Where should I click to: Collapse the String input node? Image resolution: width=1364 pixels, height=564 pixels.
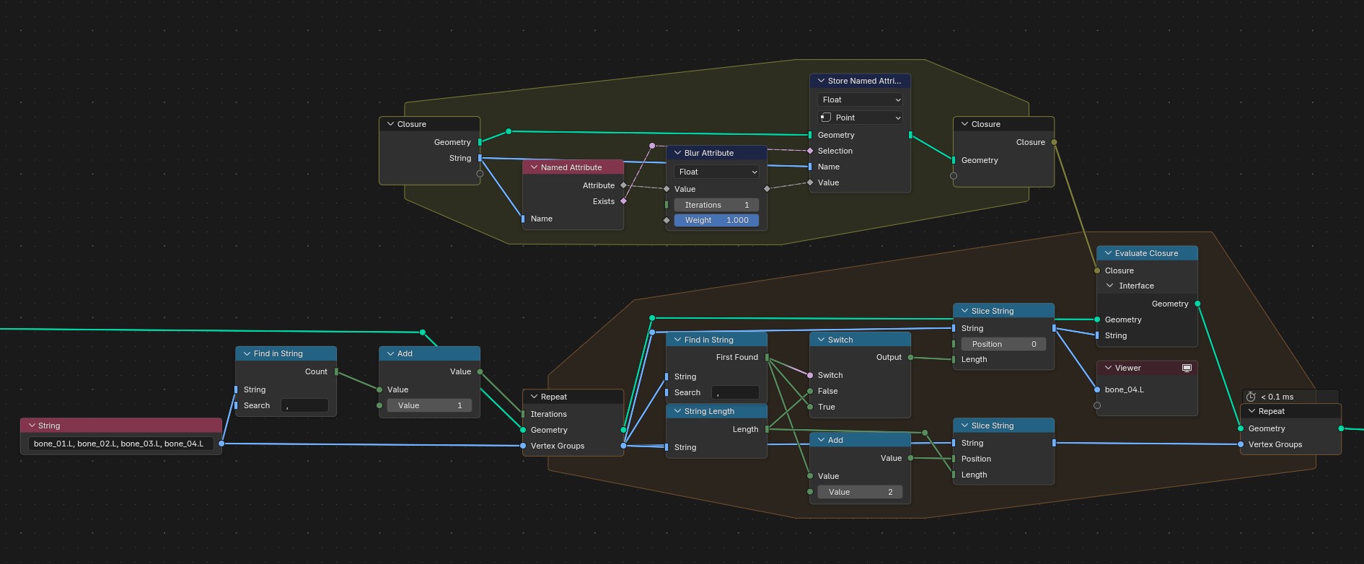point(32,426)
